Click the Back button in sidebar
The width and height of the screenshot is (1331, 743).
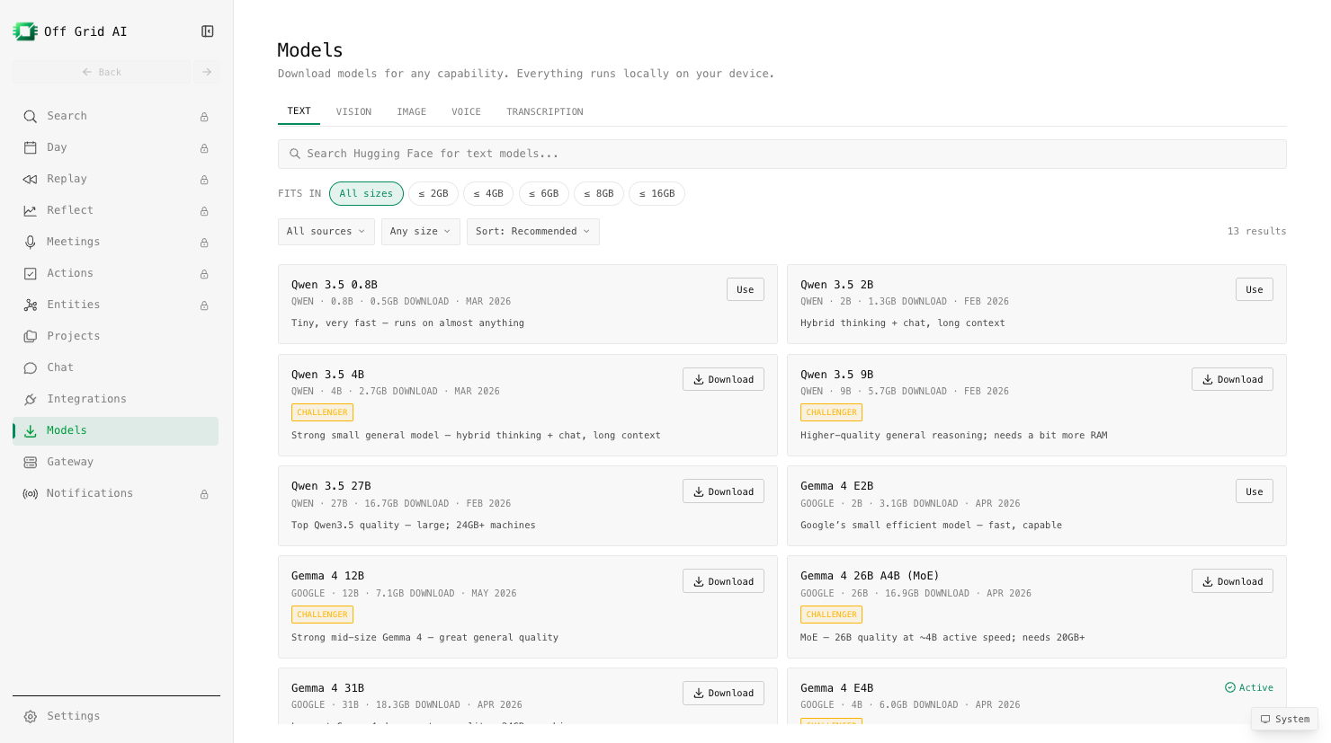tap(102, 72)
